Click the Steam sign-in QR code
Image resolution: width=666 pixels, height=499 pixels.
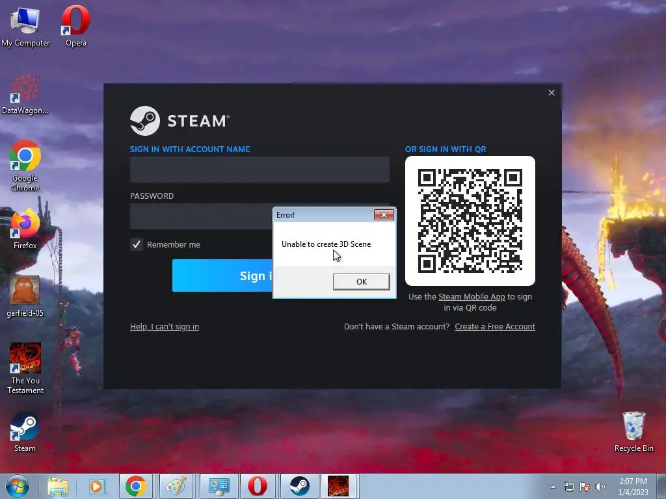coord(470,221)
